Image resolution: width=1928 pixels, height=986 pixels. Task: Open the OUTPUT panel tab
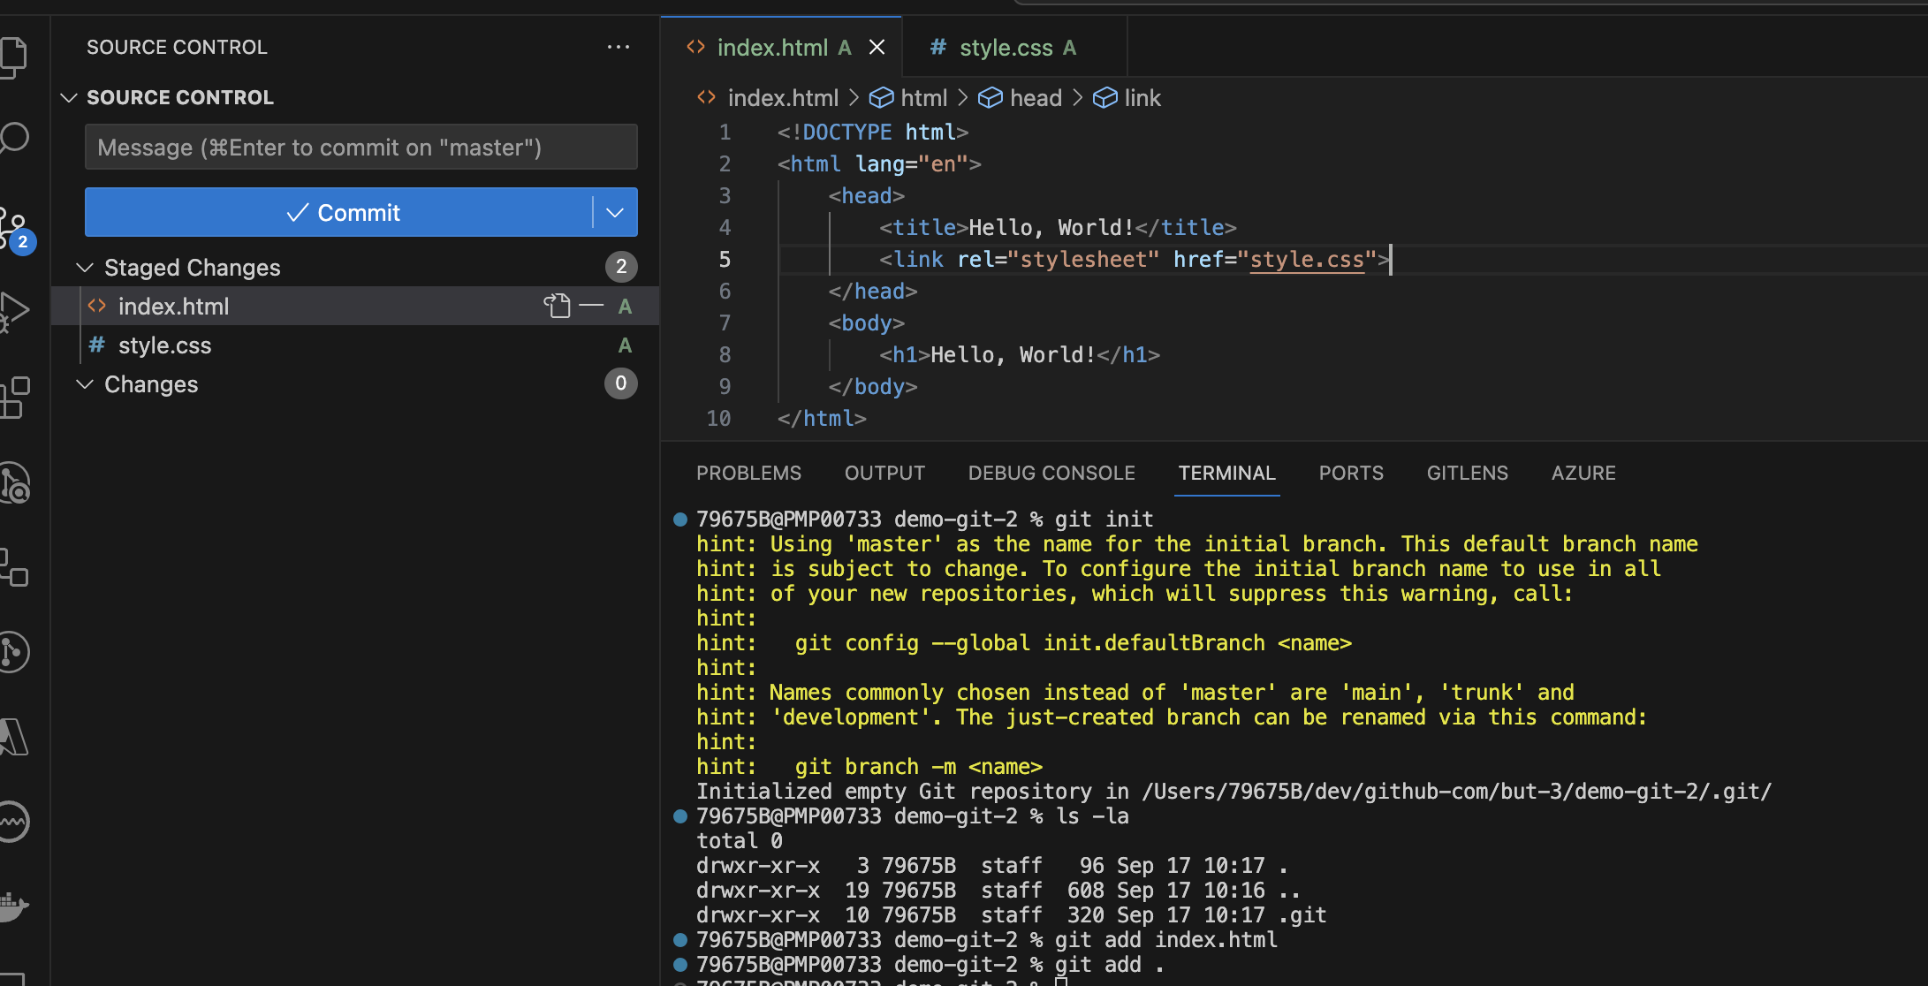(884, 473)
